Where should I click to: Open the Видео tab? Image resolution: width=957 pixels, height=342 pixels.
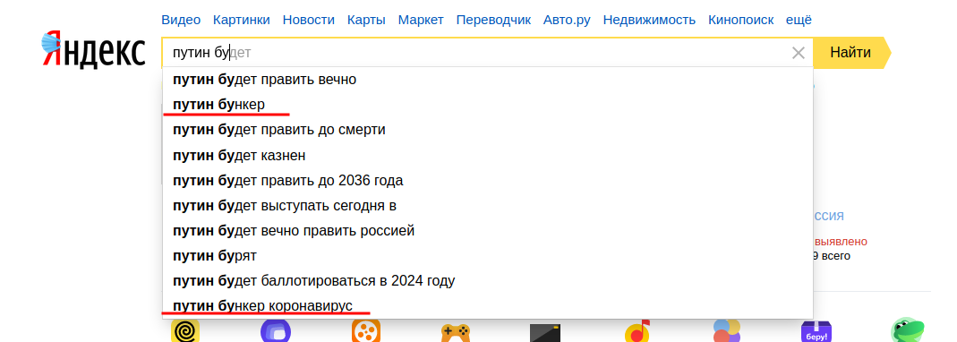(181, 20)
